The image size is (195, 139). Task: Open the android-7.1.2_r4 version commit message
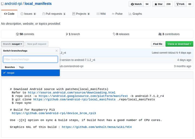[x=77, y=60]
